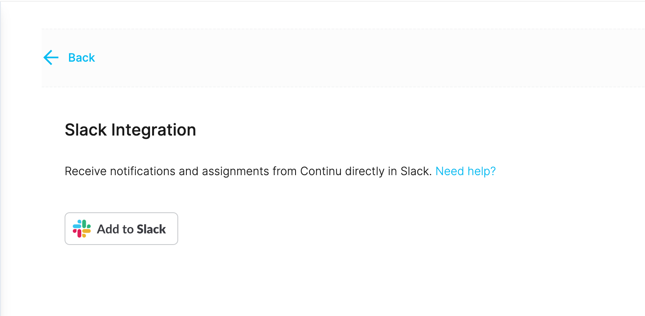Click the gray header bar beside Back
Image resolution: width=645 pixels, height=316 pixels.
(x=368, y=58)
